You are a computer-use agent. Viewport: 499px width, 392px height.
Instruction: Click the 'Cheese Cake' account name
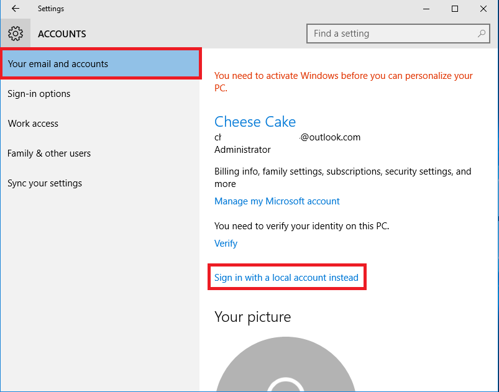(255, 122)
